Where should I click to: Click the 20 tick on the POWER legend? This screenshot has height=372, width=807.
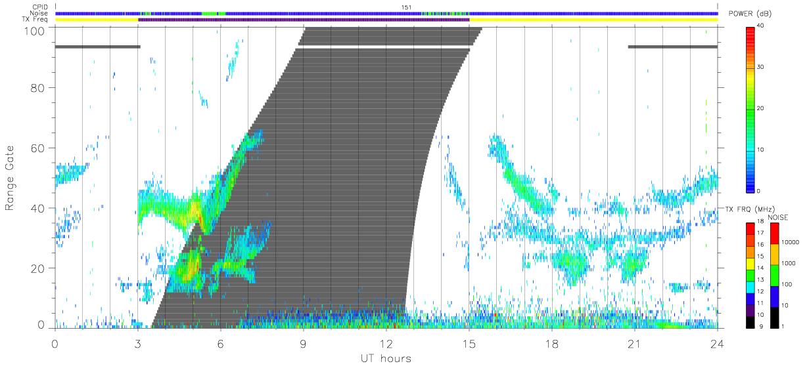pyautogui.click(x=760, y=108)
